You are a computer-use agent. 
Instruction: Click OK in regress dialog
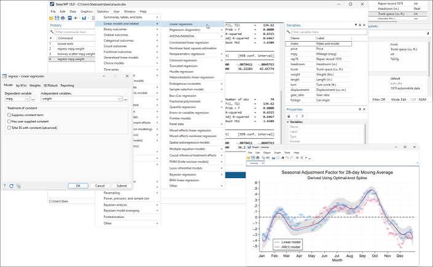click(78, 186)
